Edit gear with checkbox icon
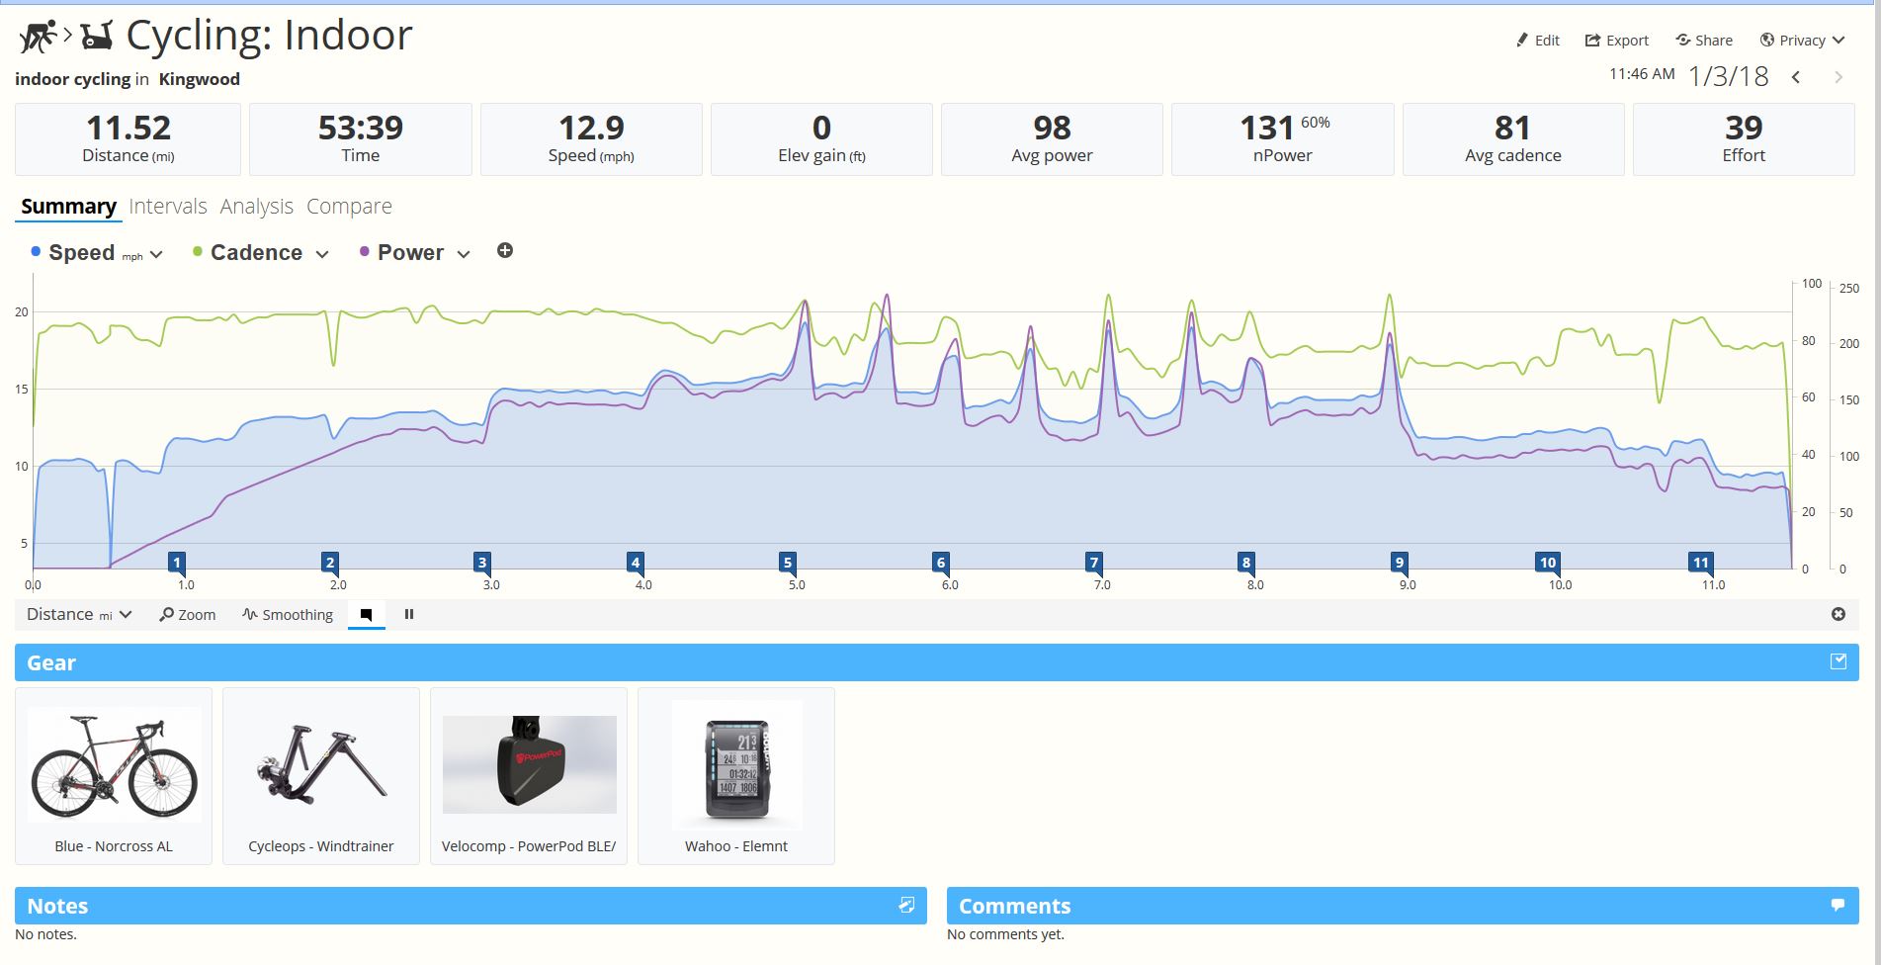Viewport: 1881px width, 965px height. 1838,661
